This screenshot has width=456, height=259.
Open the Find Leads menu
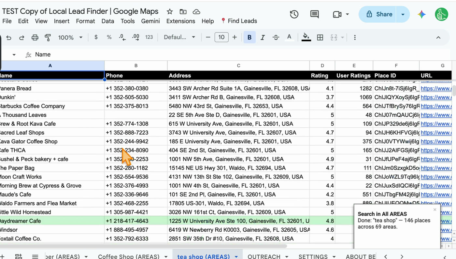point(239,21)
